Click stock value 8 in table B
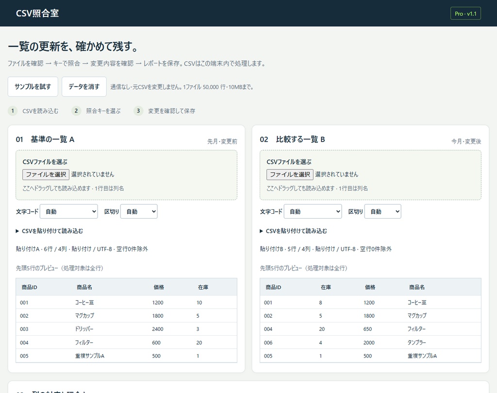 (320, 303)
